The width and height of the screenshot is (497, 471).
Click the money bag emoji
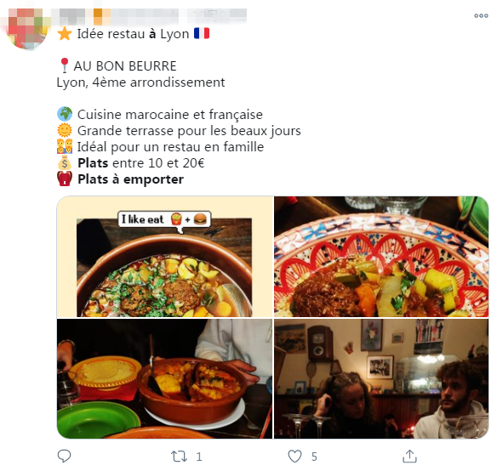pos(65,162)
